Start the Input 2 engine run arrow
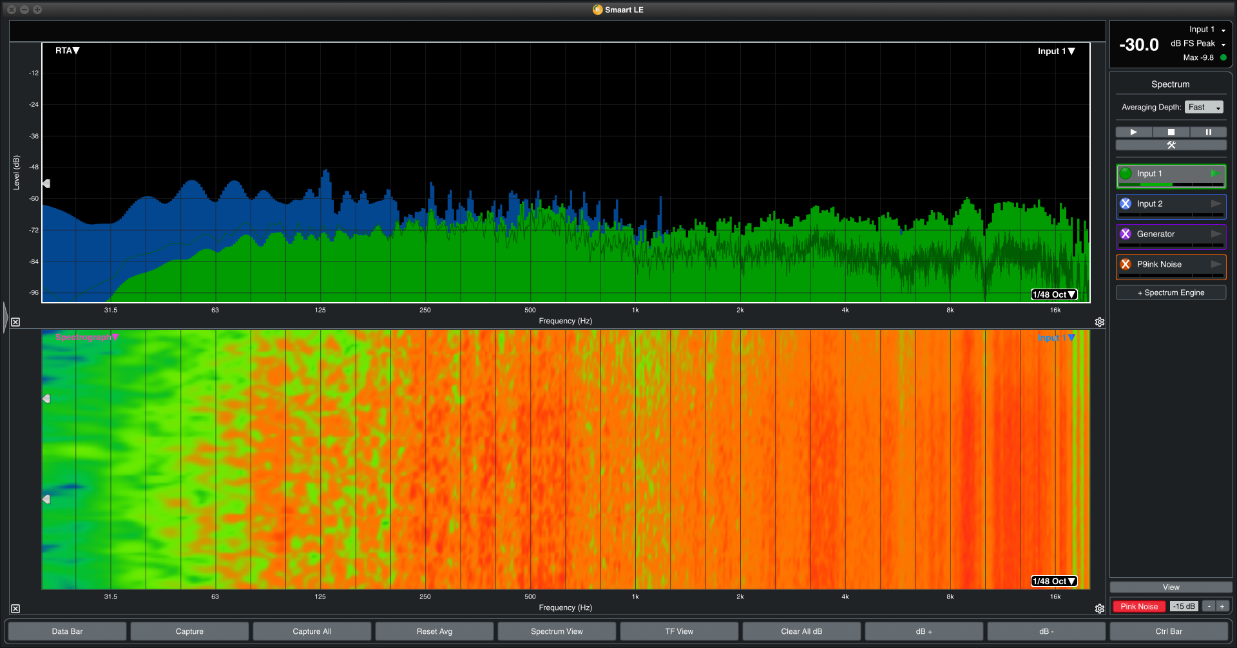The height and width of the screenshot is (648, 1237). [x=1216, y=204]
